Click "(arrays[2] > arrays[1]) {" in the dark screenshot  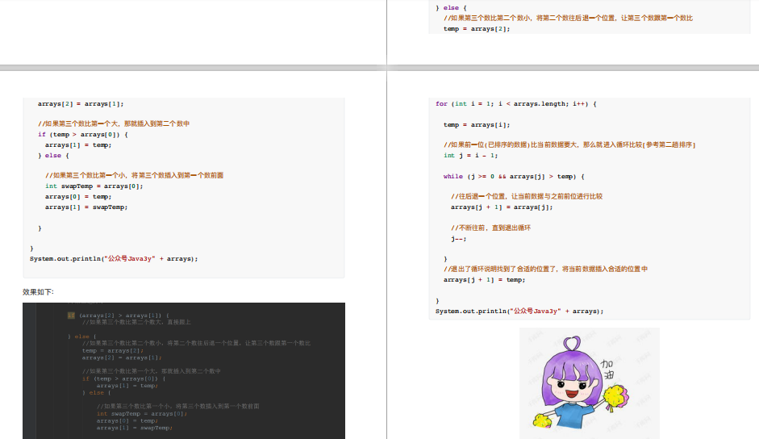(x=124, y=316)
